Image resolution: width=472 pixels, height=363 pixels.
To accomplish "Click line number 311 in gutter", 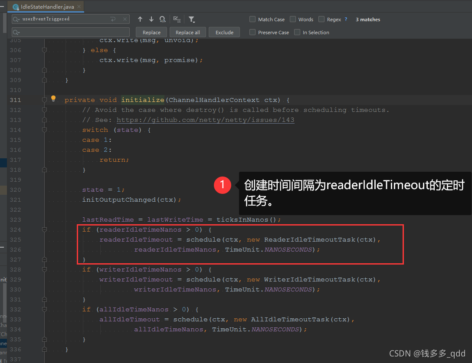I will 15,100.
